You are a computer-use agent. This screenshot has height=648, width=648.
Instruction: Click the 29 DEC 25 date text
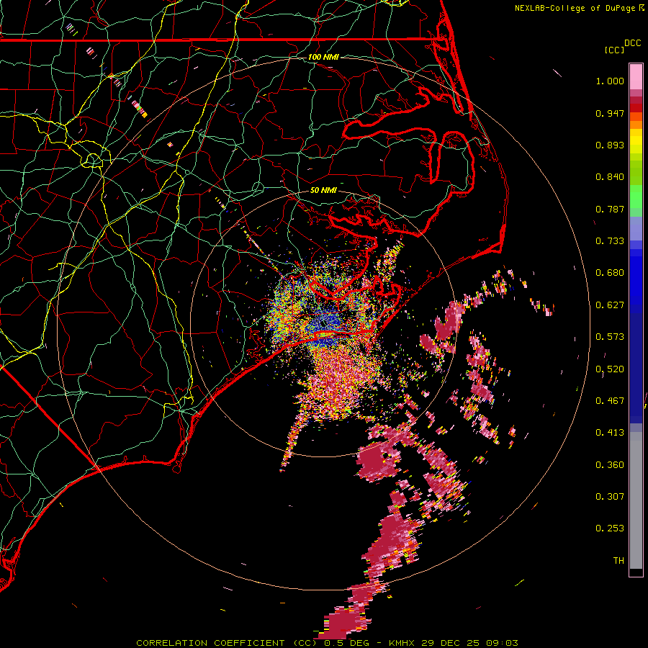pyautogui.click(x=451, y=643)
